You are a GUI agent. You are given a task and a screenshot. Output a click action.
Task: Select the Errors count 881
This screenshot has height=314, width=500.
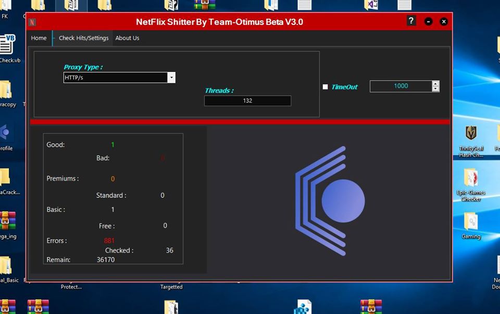click(x=109, y=240)
